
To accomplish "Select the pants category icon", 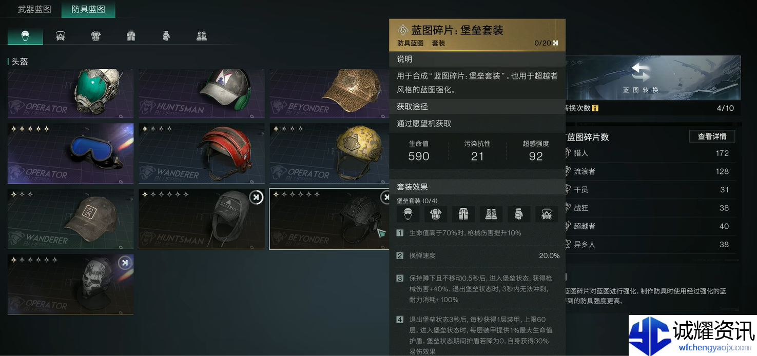I will pyautogui.click(x=131, y=36).
